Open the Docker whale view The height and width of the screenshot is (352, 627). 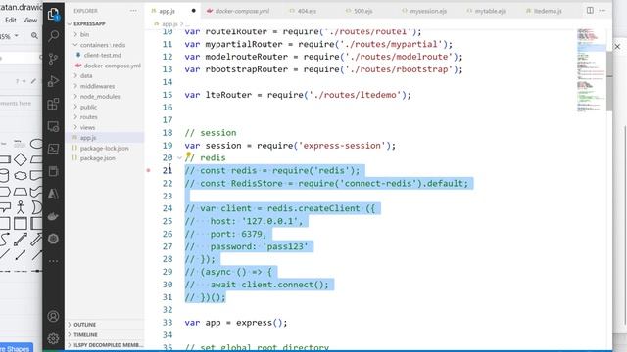(x=53, y=216)
